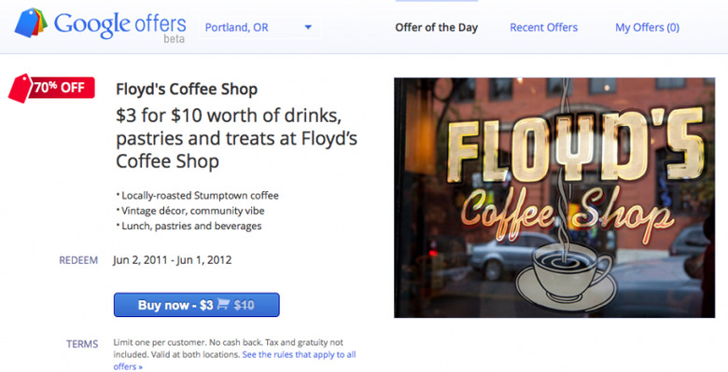
Task: Switch to the Offer of the Day tab
Action: coord(436,27)
